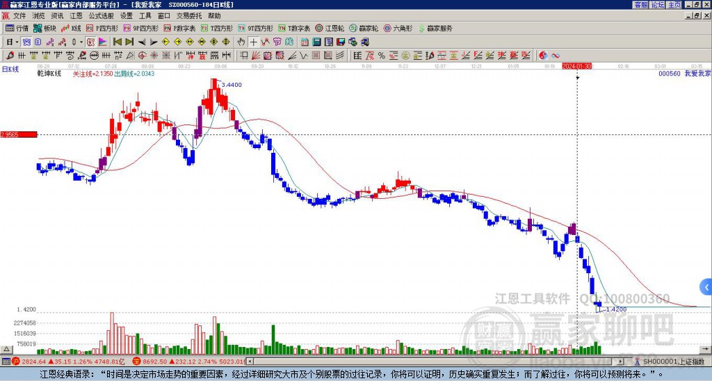Open the 板块 sector view
Image resolution: width=712 pixels, height=381 pixels.
click(44, 28)
